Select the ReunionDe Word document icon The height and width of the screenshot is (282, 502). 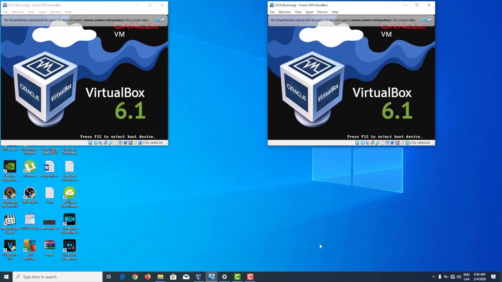(x=49, y=169)
